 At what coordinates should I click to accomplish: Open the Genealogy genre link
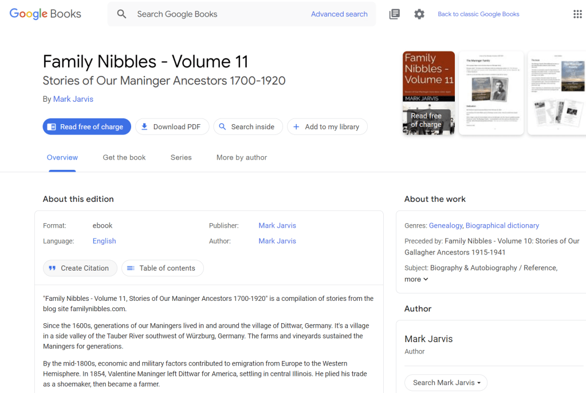coord(446,225)
